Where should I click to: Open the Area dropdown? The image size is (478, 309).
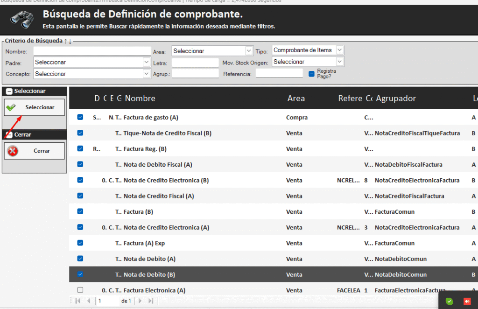tap(249, 51)
